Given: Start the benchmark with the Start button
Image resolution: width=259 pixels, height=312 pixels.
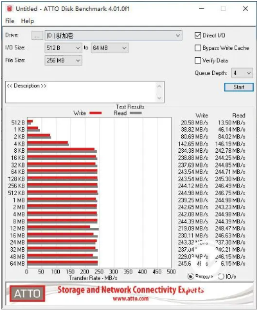Looking at the screenshot, I should pyautogui.click(x=239, y=87).
